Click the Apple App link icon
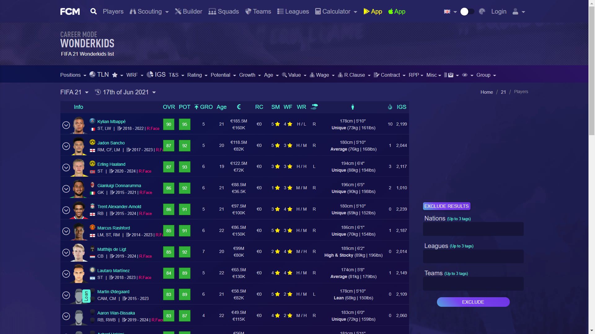Image resolution: width=595 pixels, height=334 pixels. [x=391, y=11]
